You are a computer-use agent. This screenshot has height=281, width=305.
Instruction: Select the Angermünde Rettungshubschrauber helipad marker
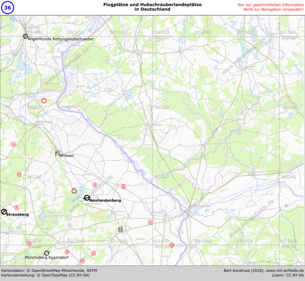[x=26, y=36]
